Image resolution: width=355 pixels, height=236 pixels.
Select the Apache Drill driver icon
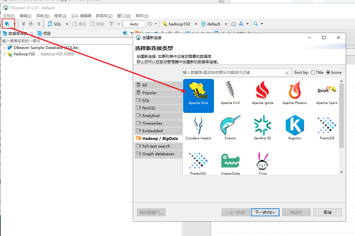click(x=230, y=93)
